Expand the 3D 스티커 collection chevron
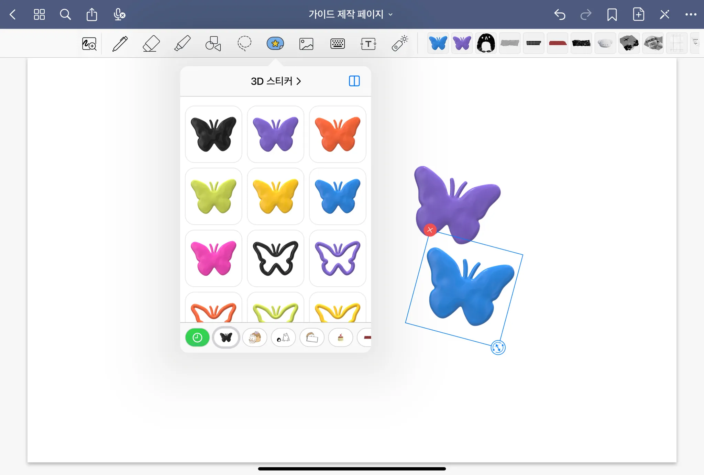704x475 pixels. click(x=299, y=81)
